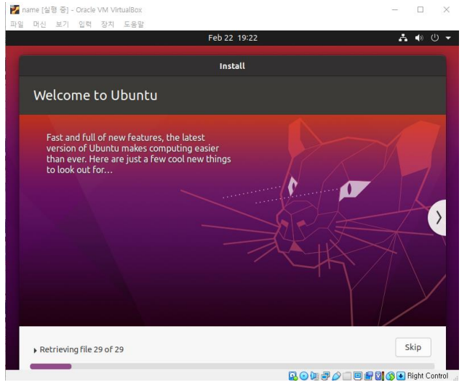Maximize the VirtualBox window

click(x=420, y=10)
